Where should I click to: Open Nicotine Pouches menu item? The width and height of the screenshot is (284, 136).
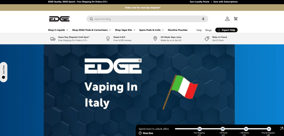(178, 30)
